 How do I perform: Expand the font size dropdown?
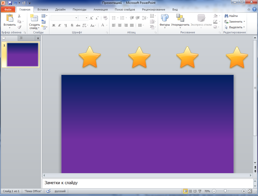[x=86, y=18]
